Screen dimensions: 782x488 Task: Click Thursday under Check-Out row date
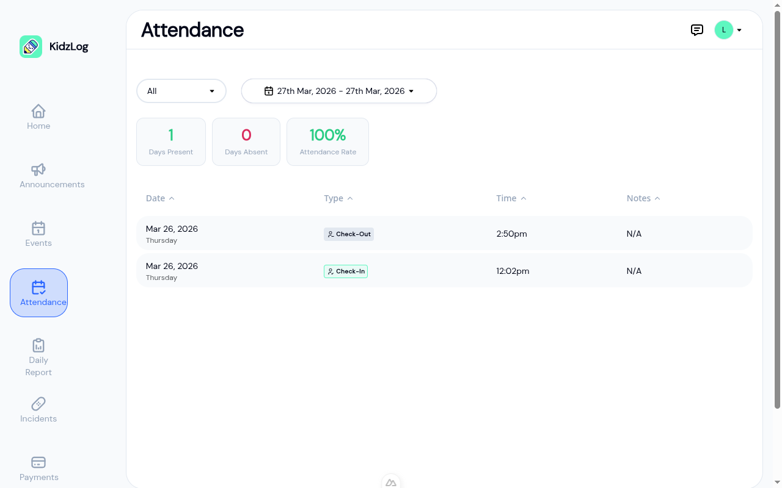coord(161,240)
